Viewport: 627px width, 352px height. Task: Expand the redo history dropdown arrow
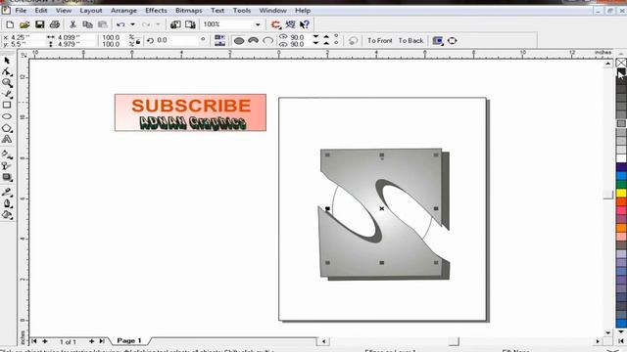(158, 24)
